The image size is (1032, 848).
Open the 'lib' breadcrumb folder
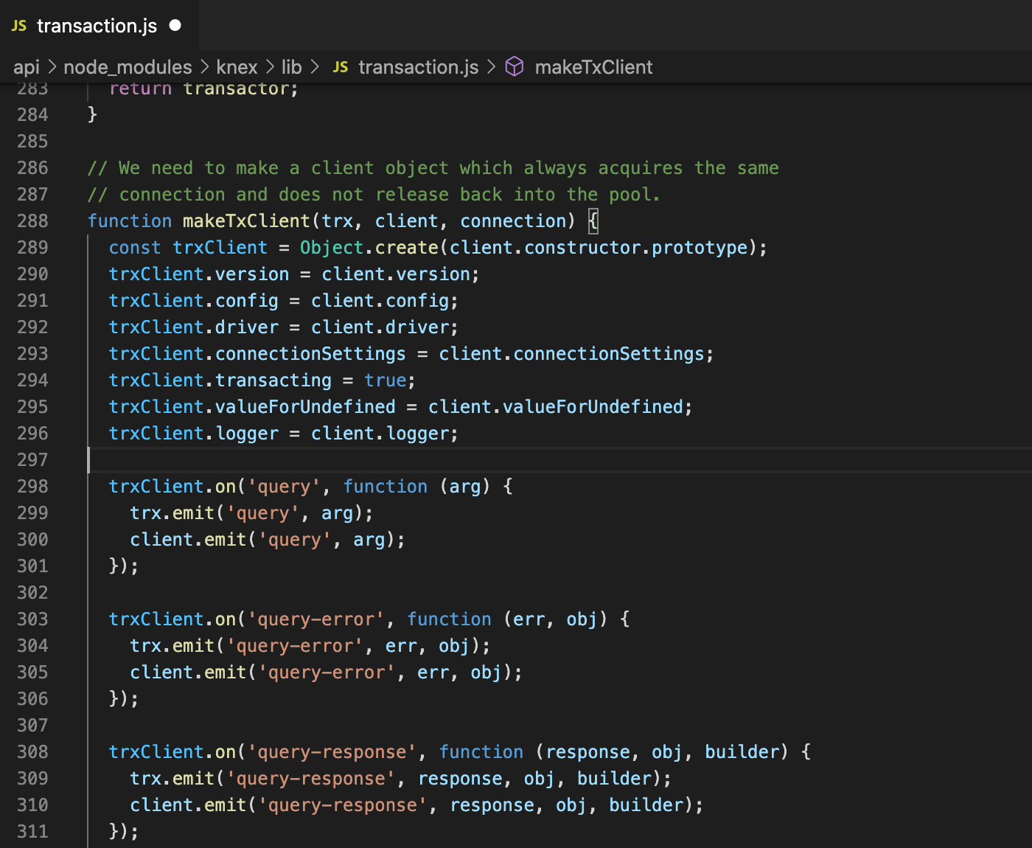[292, 67]
